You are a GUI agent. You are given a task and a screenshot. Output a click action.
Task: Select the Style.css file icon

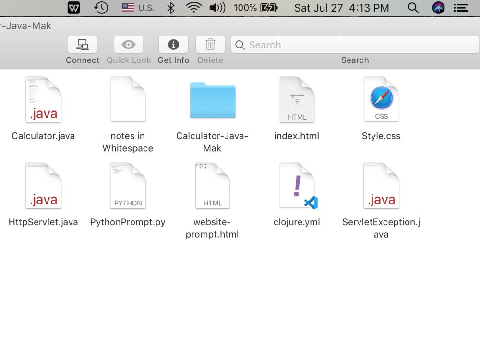coord(382,99)
